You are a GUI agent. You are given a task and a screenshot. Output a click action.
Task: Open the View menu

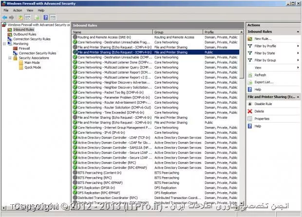point(30,10)
